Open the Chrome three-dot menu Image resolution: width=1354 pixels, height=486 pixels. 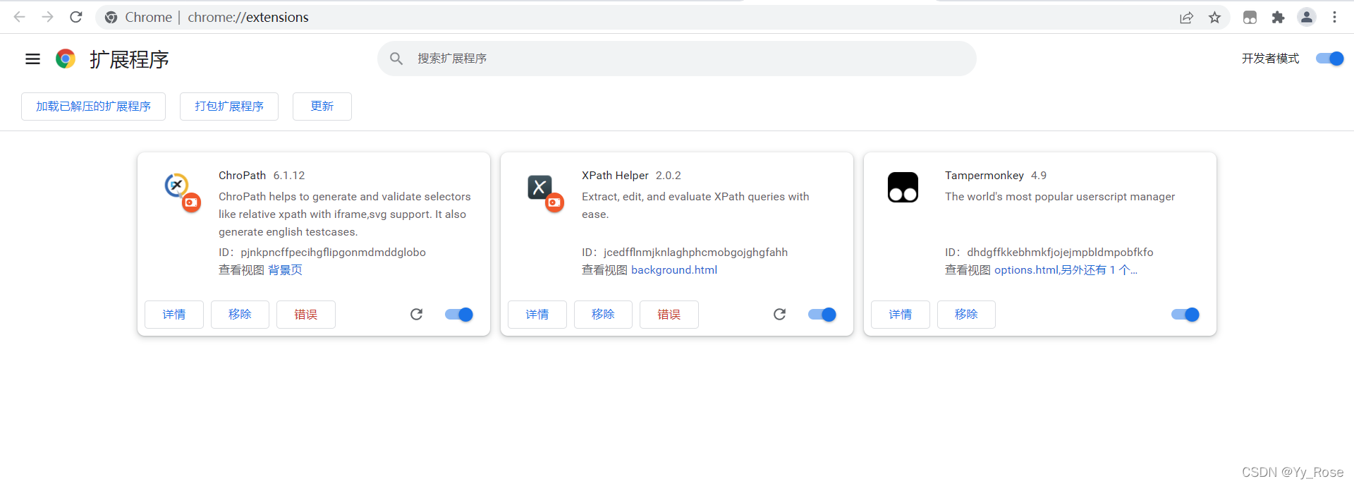(1334, 17)
